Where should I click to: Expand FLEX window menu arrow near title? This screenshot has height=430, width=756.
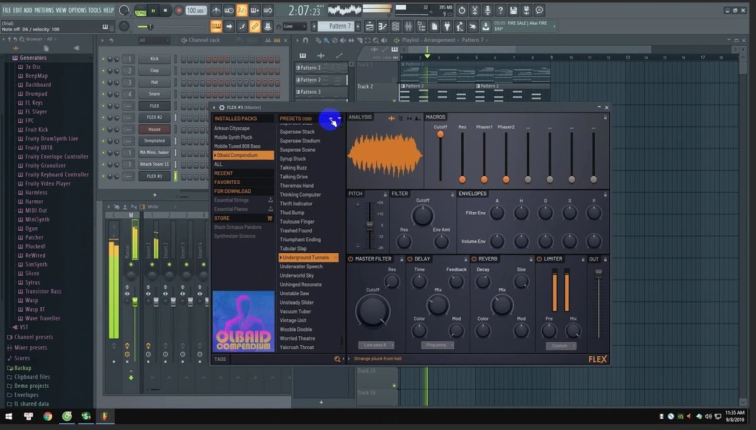point(214,108)
